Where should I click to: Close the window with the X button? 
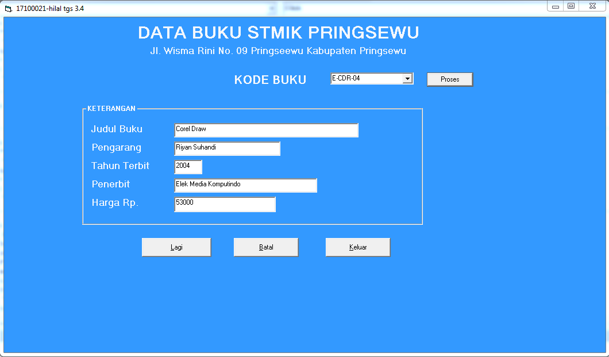click(592, 6)
